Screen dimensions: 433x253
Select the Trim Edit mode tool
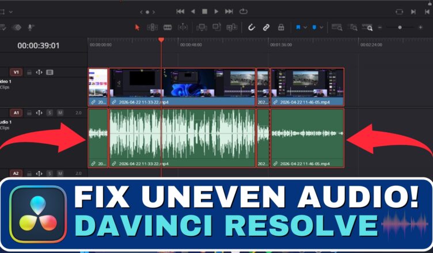tap(153, 28)
